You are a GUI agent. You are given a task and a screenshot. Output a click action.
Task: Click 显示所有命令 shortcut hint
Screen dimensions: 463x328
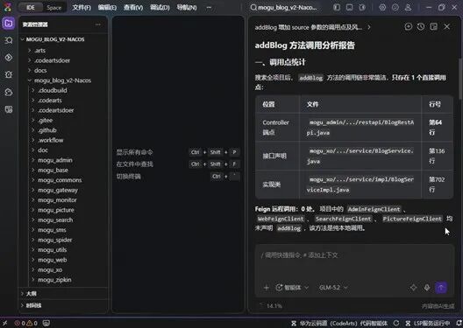[134, 152]
